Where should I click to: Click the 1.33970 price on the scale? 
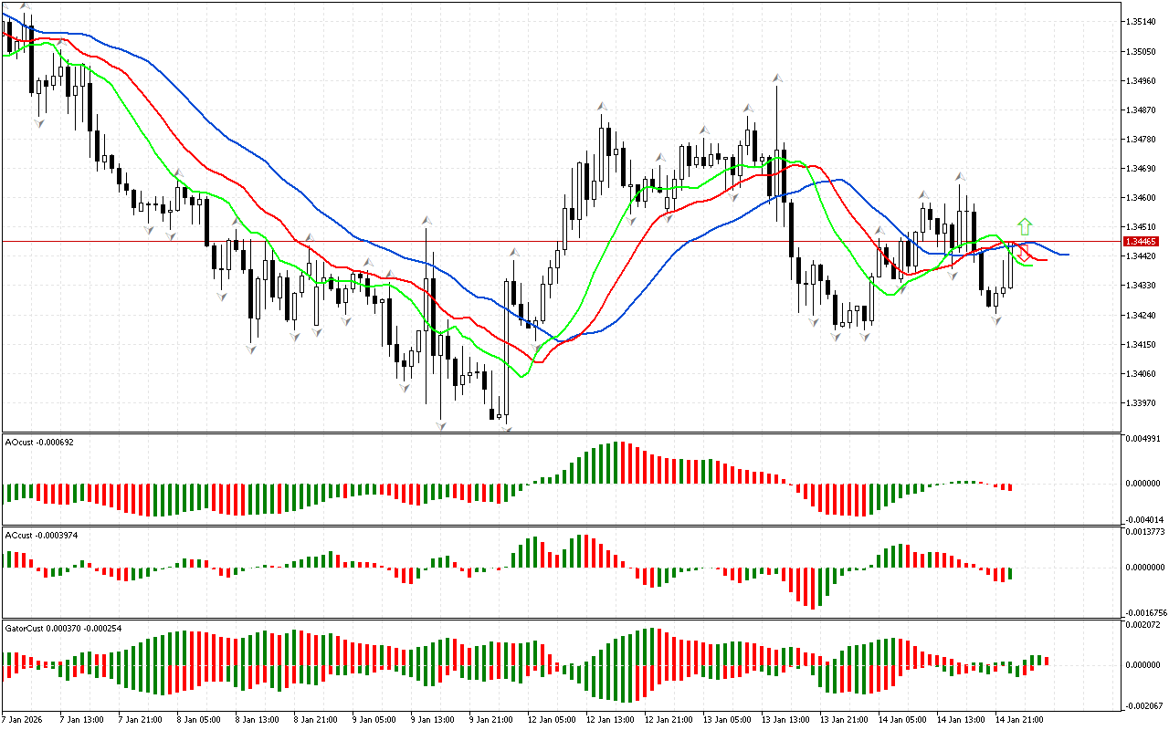point(1142,403)
